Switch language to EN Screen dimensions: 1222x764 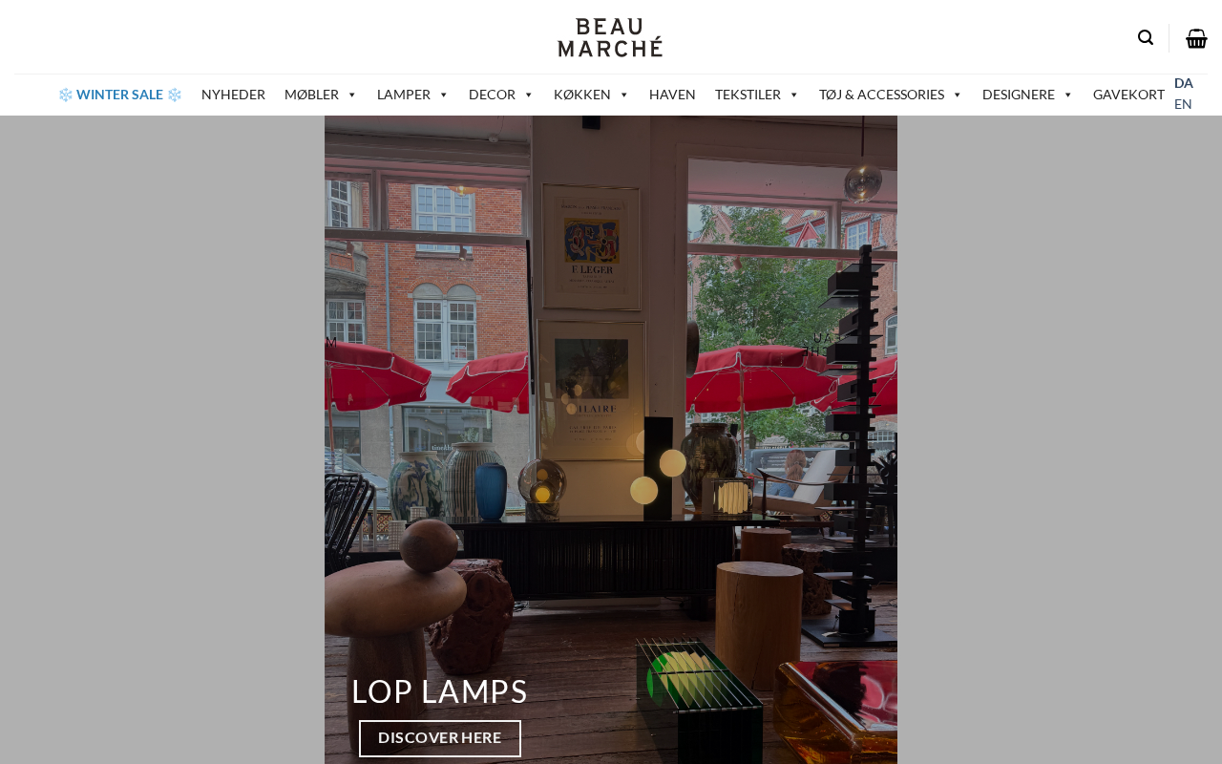1183,104
